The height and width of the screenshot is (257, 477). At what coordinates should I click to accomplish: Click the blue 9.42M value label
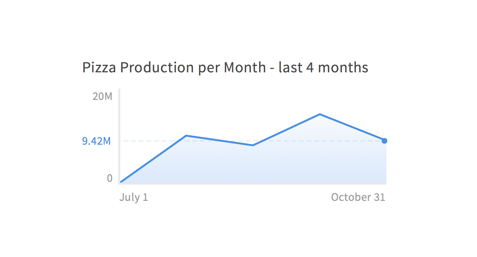click(97, 141)
